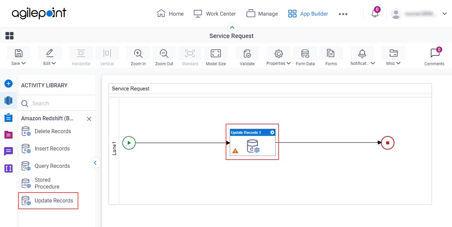This screenshot has height=227, width=452.
Task: Expand the Misc dropdown arrow
Action: tap(398, 63)
